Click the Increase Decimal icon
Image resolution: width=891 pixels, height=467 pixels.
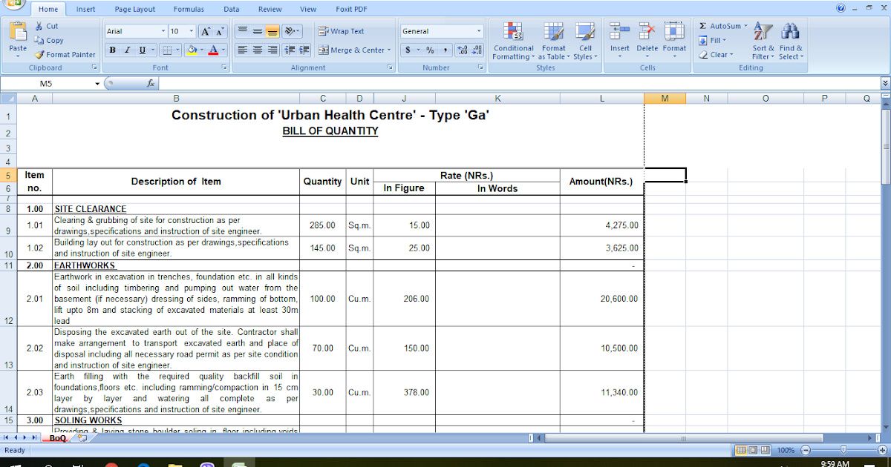[x=463, y=51]
